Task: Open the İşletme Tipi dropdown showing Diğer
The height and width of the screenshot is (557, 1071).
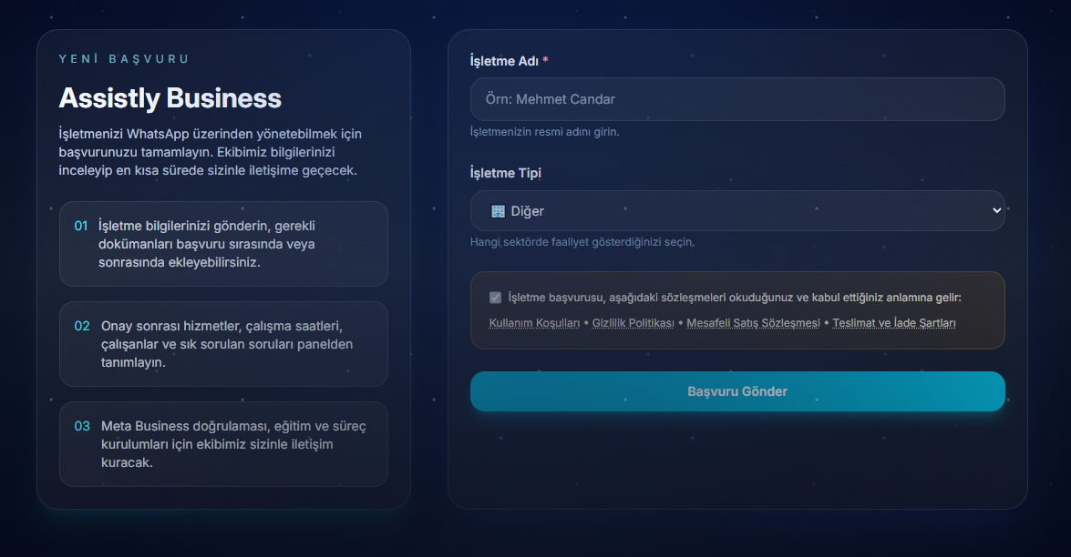Action: [736, 211]
